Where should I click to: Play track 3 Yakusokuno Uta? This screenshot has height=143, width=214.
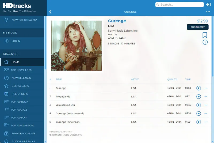point(198,105)
